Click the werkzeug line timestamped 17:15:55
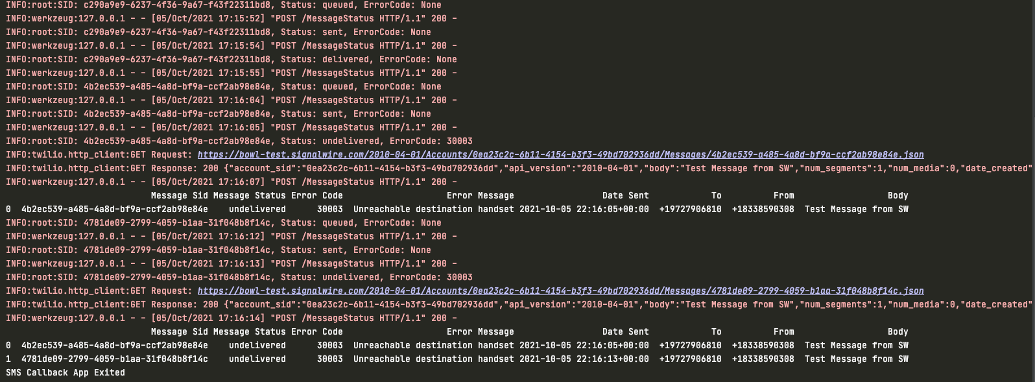Image resolution: width=1035 pixels, height=382 pixels. [231, 73]
